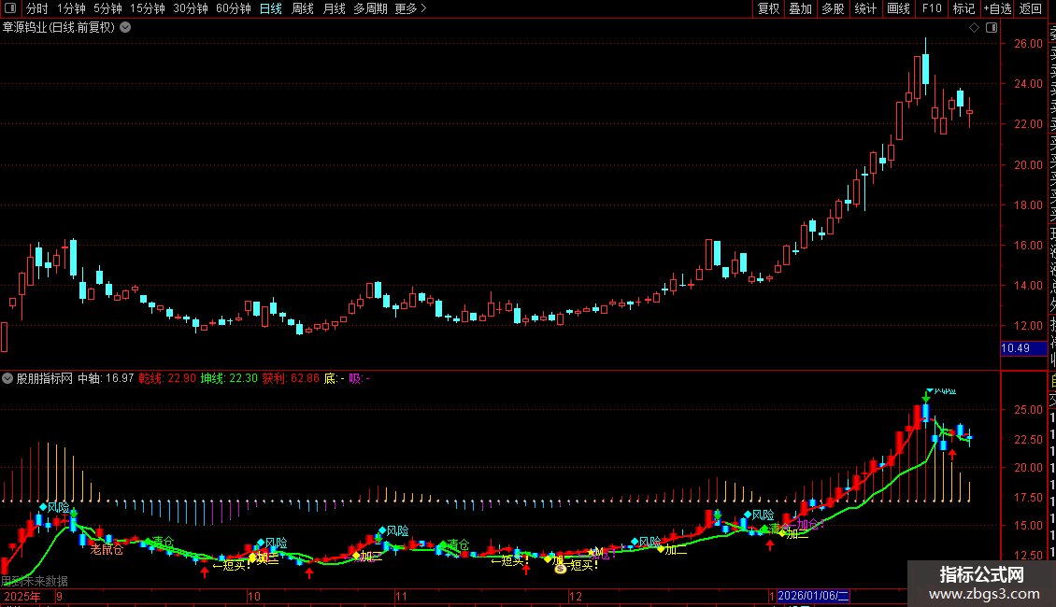Click 26.00 on the price axis
This screenshot has height=607, width=1056.
pyautogui.click(x=1028, y=44)
